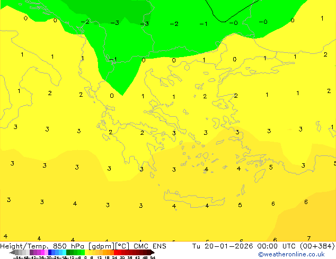Select the forecast offset "(00+384)"
This screenshot has height=259, width=336.
pos(317,246)
